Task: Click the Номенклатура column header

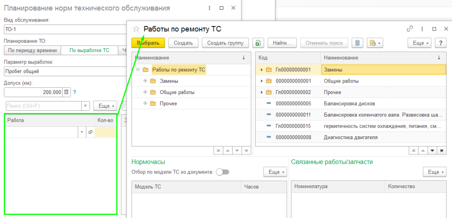Action: 338,187
